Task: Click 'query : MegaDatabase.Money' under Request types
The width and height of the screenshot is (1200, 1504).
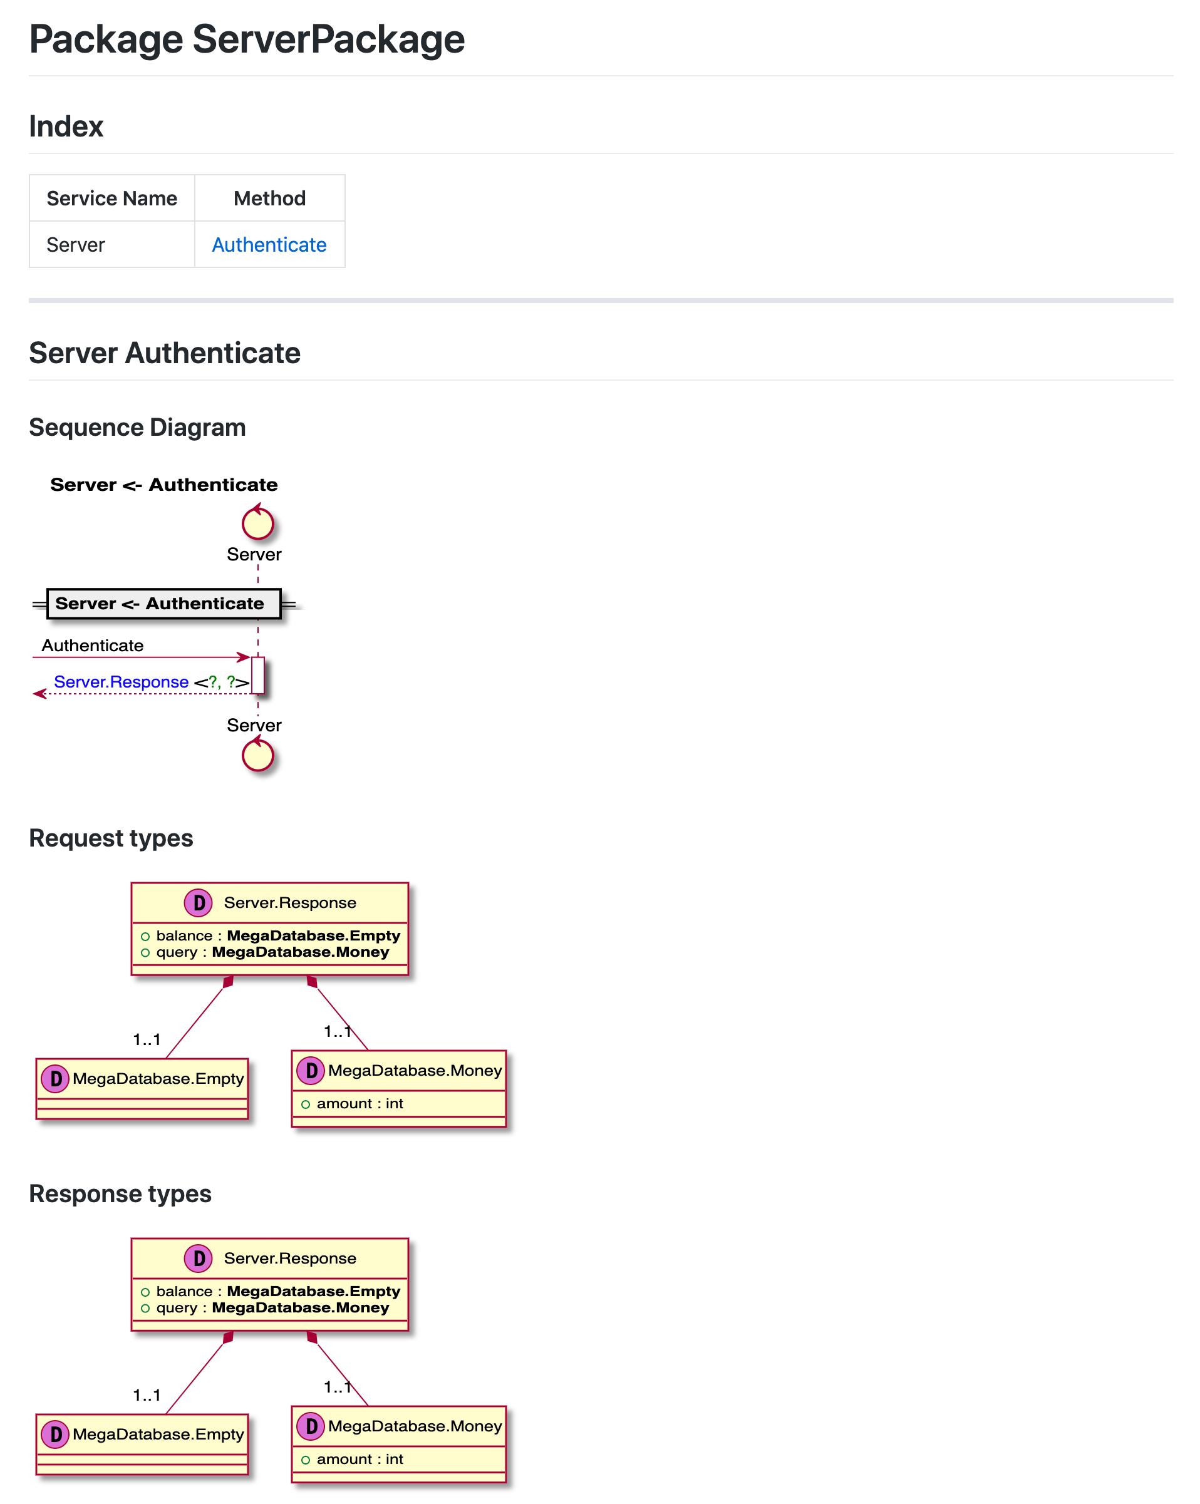Action: pyautogui.click(x=273, y=952)
